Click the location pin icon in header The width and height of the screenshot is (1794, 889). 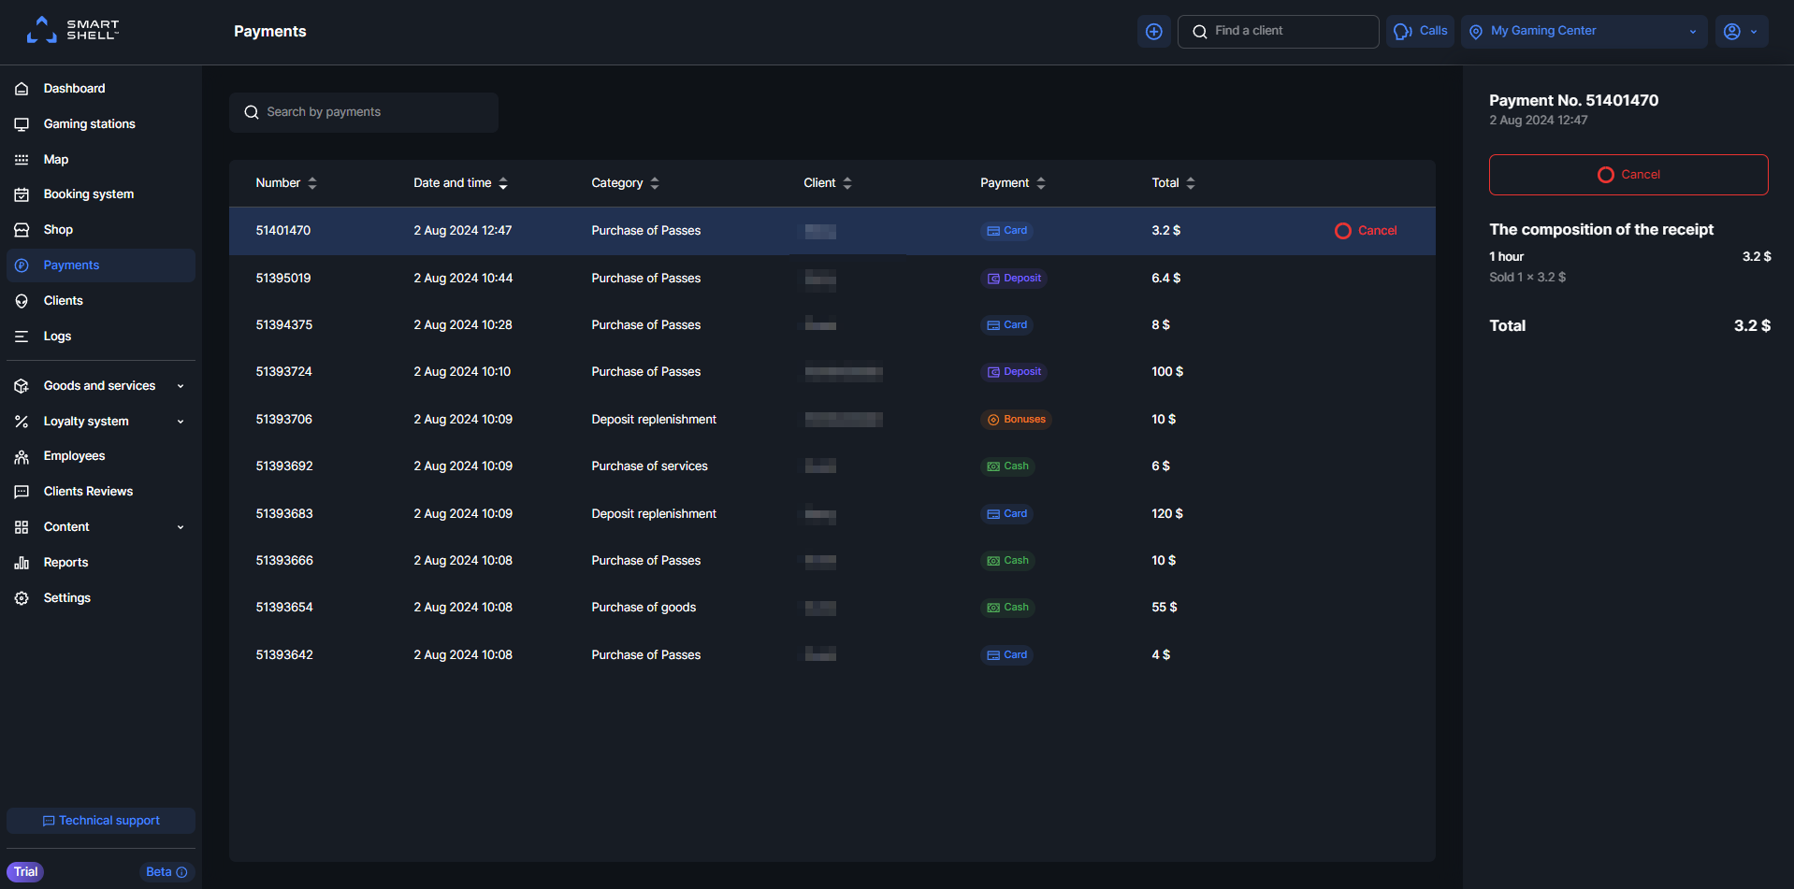[1476, 32]
